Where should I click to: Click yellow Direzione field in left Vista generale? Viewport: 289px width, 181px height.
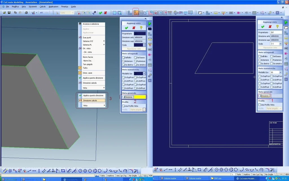[140, 97]
